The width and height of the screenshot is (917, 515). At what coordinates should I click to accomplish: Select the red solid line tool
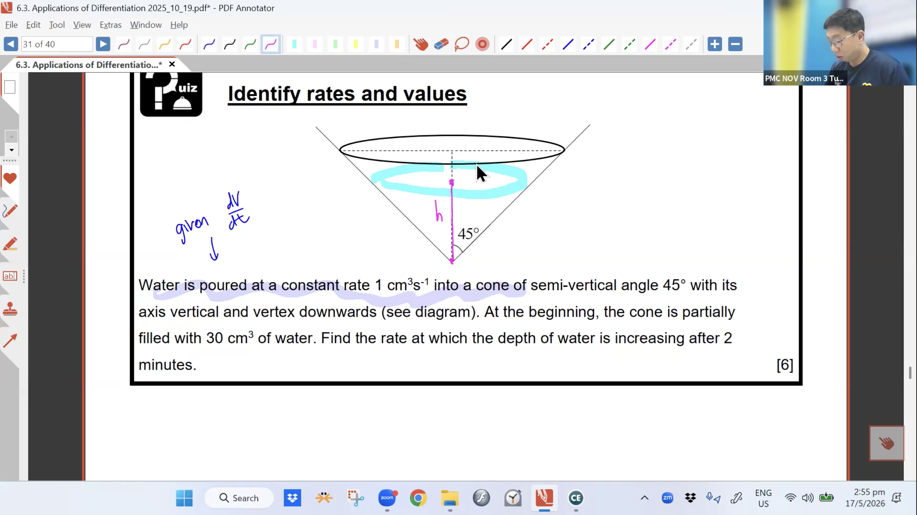click(527, 44)
